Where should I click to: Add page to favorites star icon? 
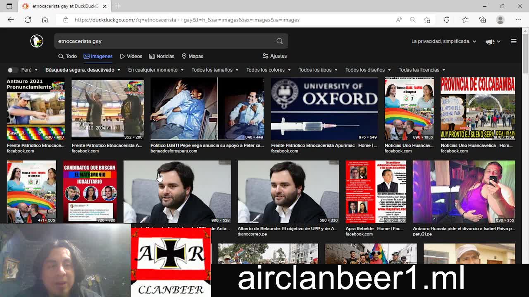[x=427, y=20]
